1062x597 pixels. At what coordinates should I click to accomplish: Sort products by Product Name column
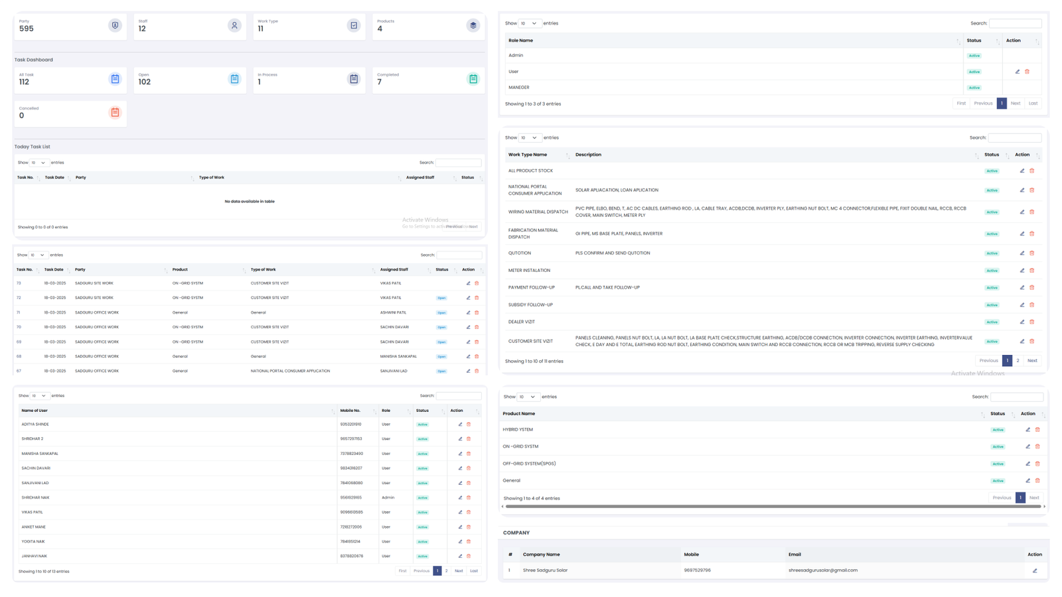coord(743,414)
